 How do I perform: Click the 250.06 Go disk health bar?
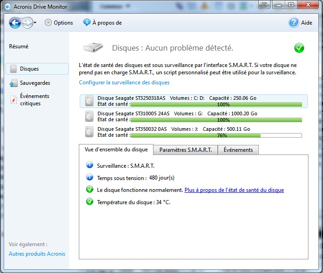tap(216, 104)
